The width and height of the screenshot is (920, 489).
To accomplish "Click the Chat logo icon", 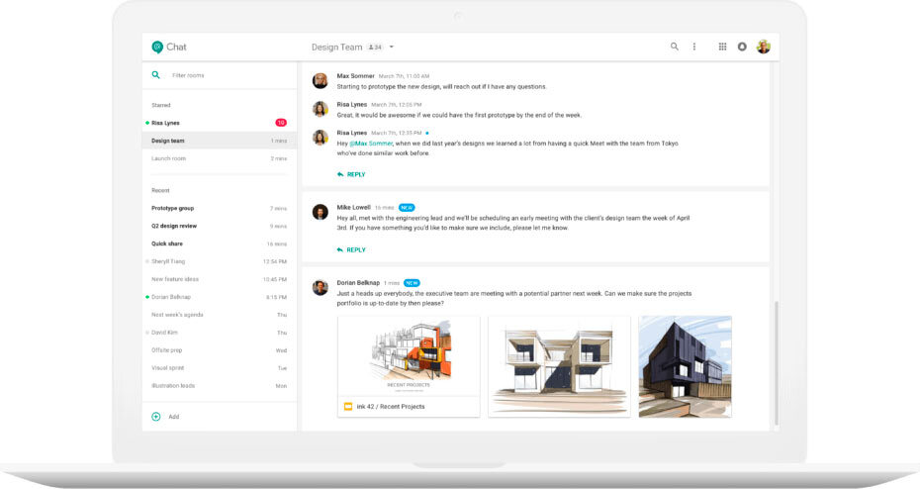I will (157, 47).
